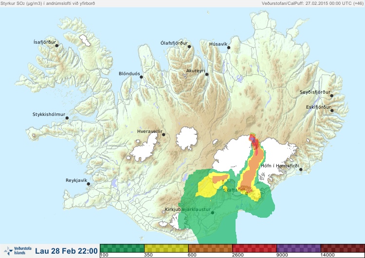This screenshot has width=365, height=258.
Task: Click the Hveravellir location dot
Action: [164, 134]
